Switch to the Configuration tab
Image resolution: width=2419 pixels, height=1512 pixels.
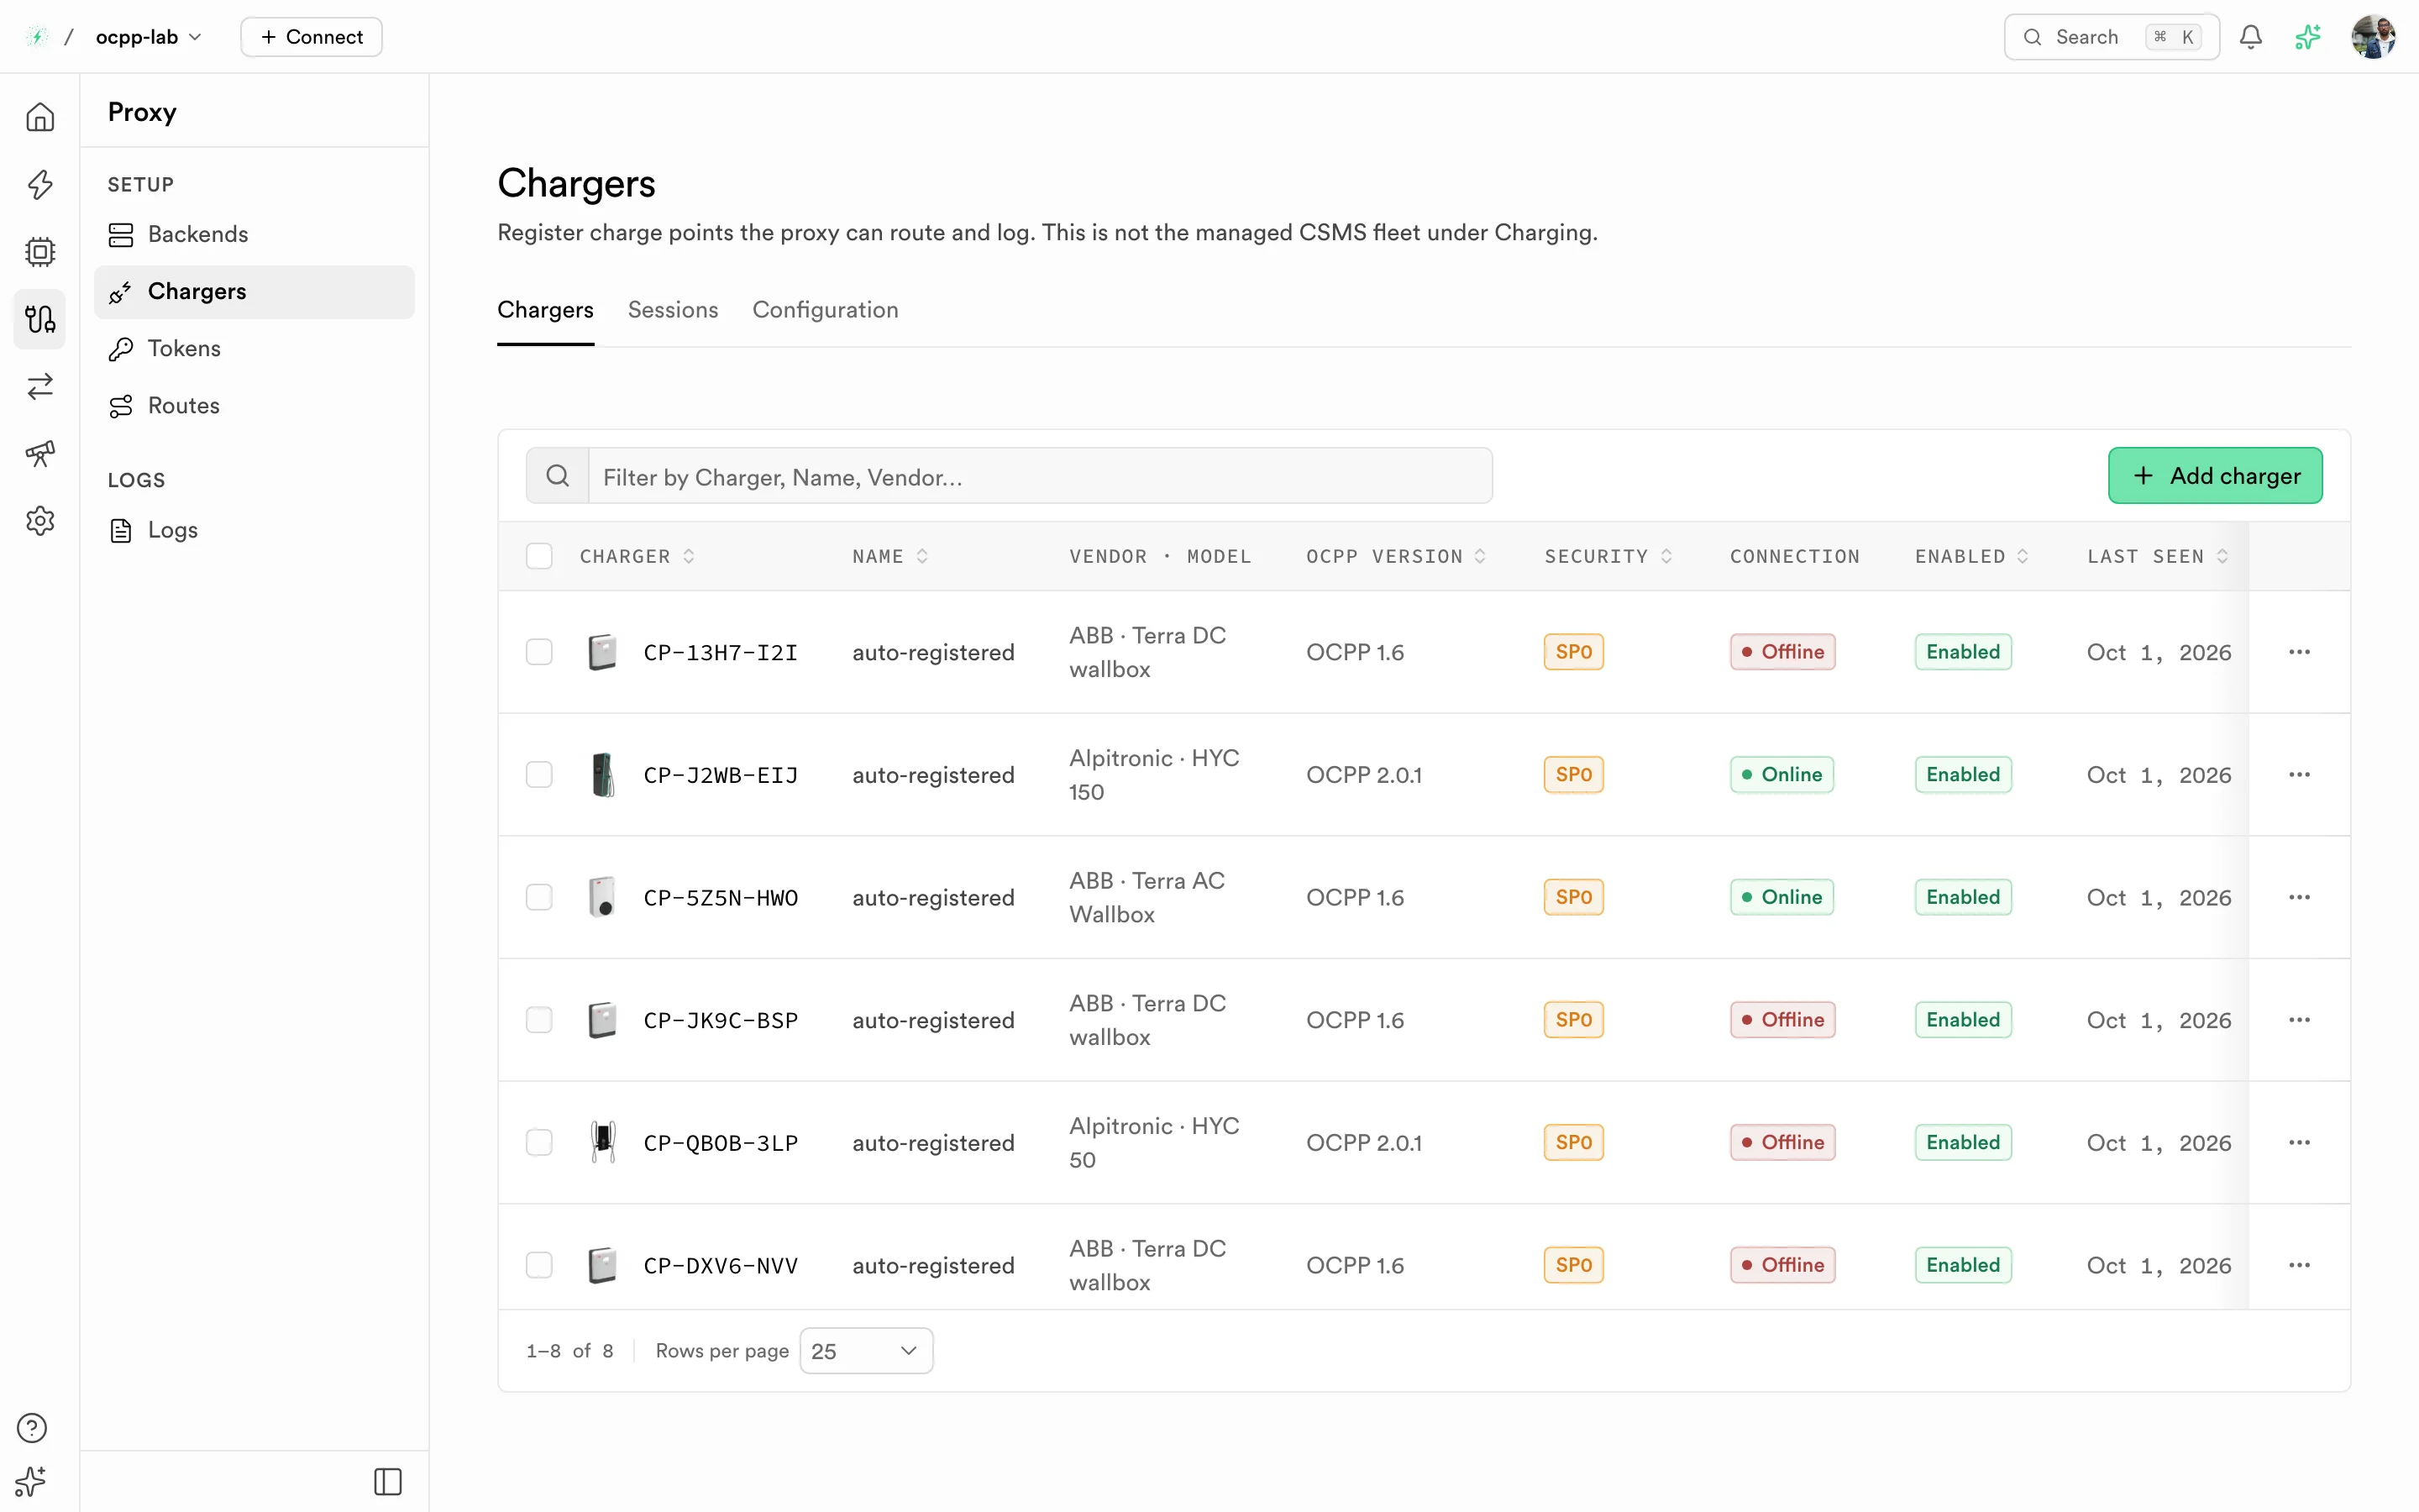pos(826,310)
